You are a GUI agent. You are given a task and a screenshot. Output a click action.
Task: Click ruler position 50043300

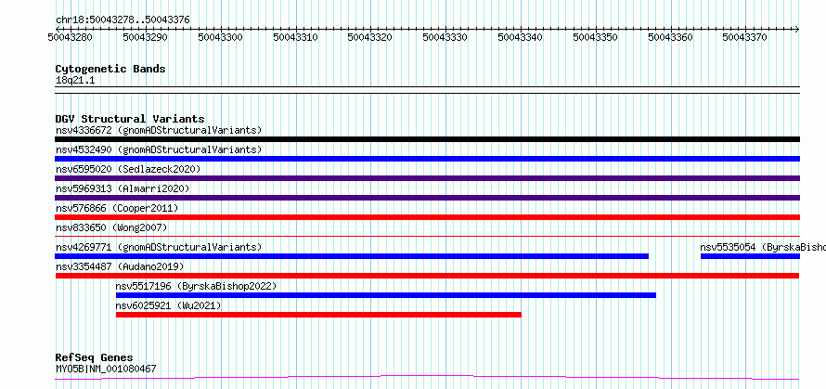point(221,37)
